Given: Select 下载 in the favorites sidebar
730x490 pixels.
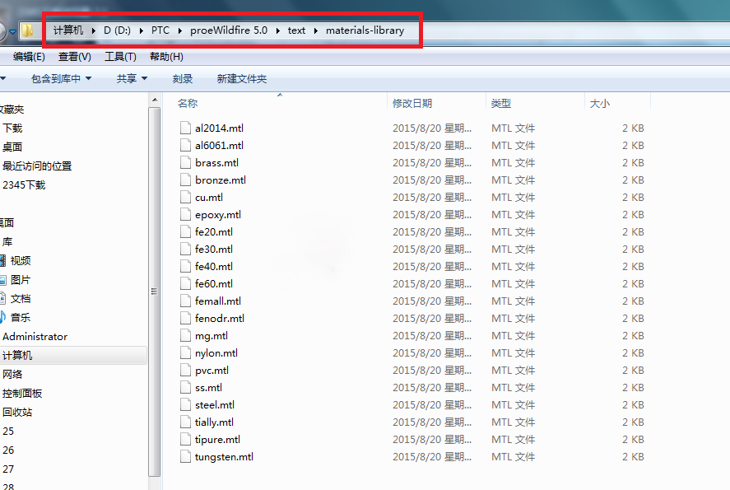Looking at the screenshot, I should pos(12,128).
